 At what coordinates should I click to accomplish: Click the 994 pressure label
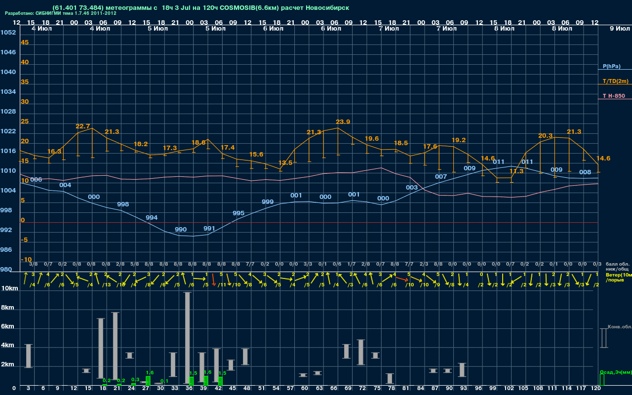pos(152,218)
